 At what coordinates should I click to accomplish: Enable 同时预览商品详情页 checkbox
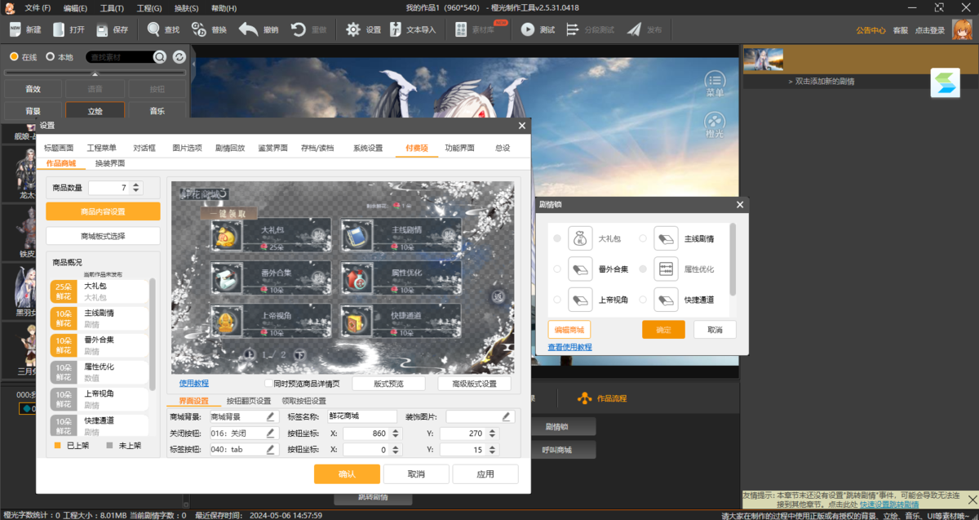tap(268, 384)
